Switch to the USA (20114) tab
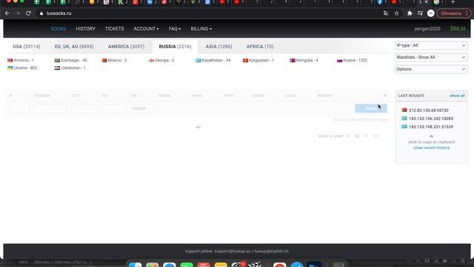Image resolution: width=474 pixels, height=267 pixels. [27, 47]
